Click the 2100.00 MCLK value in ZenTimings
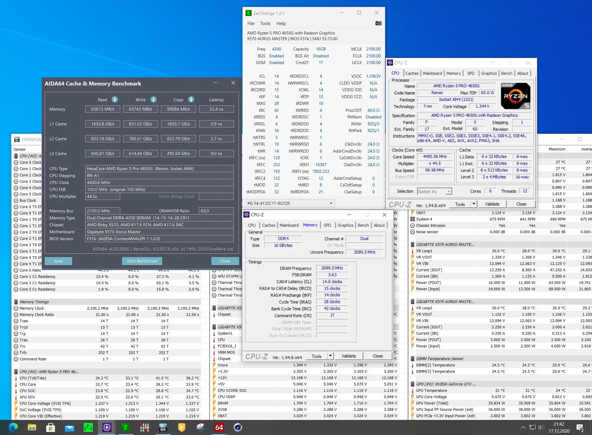592x435 pixels. click(373, 49)
